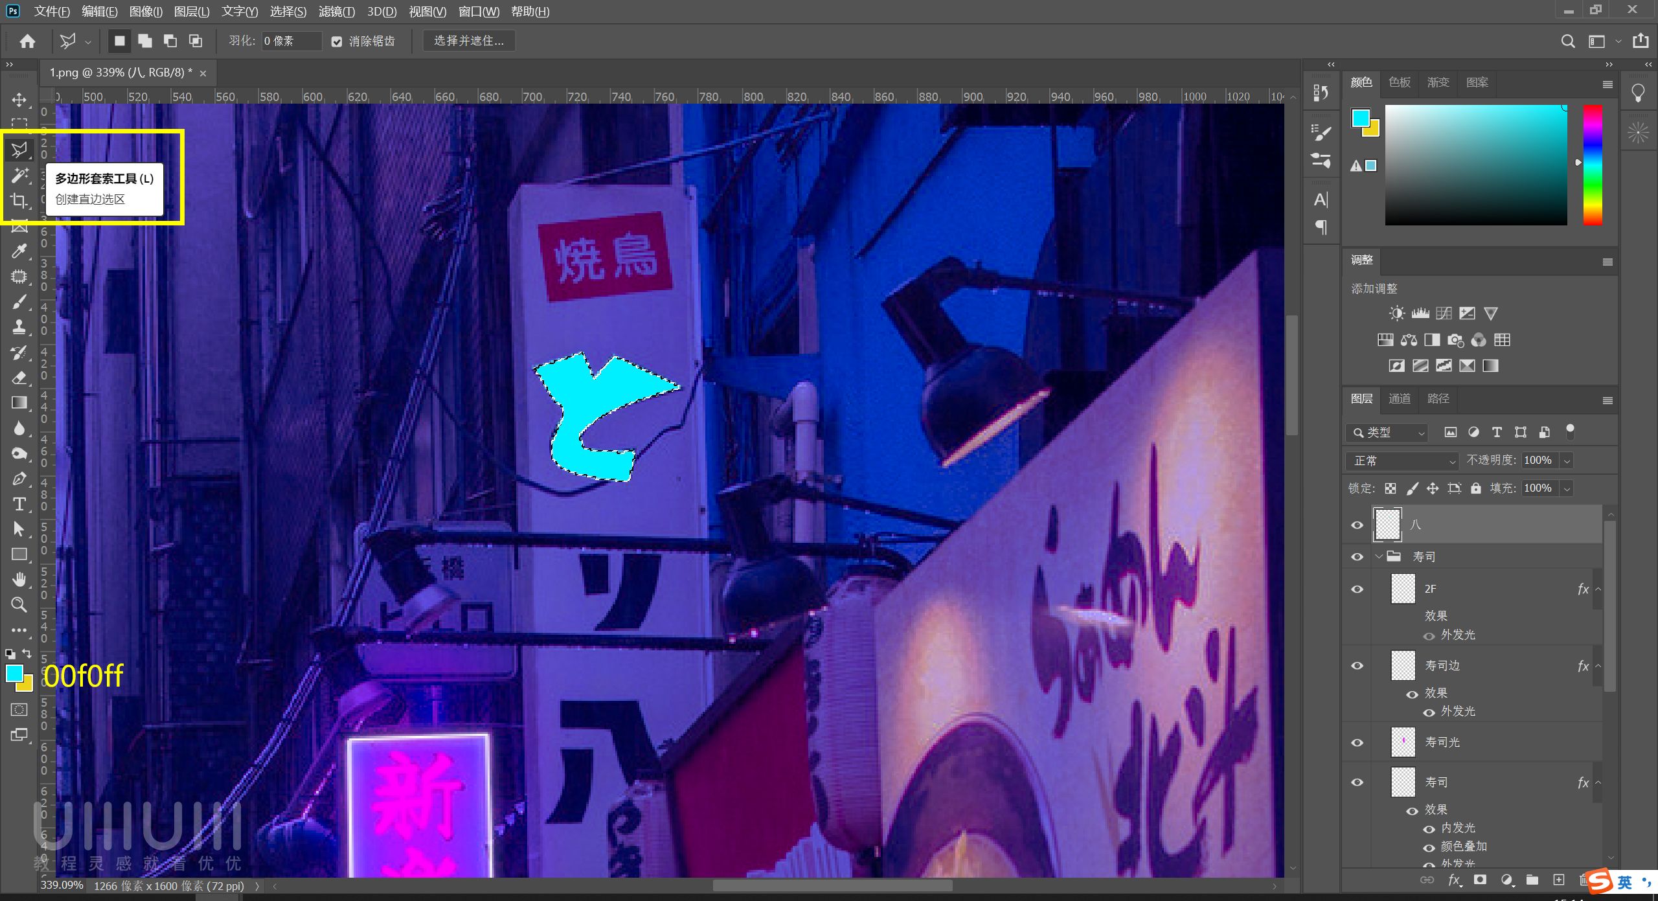Hide the 寿司 group
The height and width of the screenshot is (901, 1658).
(1357, 557)
